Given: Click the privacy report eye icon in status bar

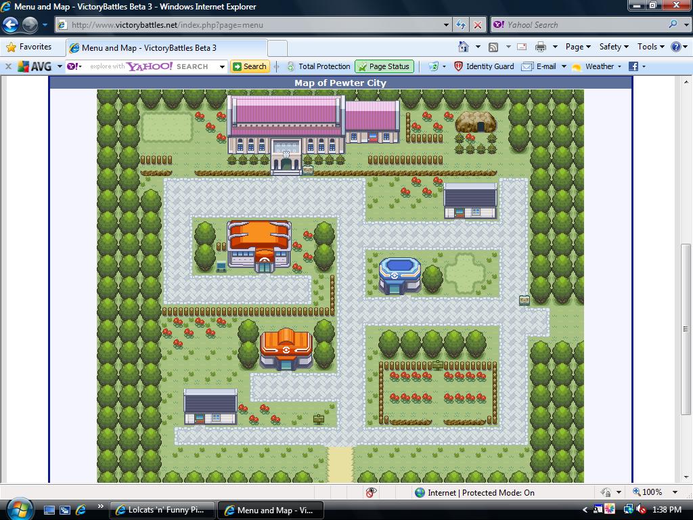Looking at the screenshot, I should pos(372,492).
